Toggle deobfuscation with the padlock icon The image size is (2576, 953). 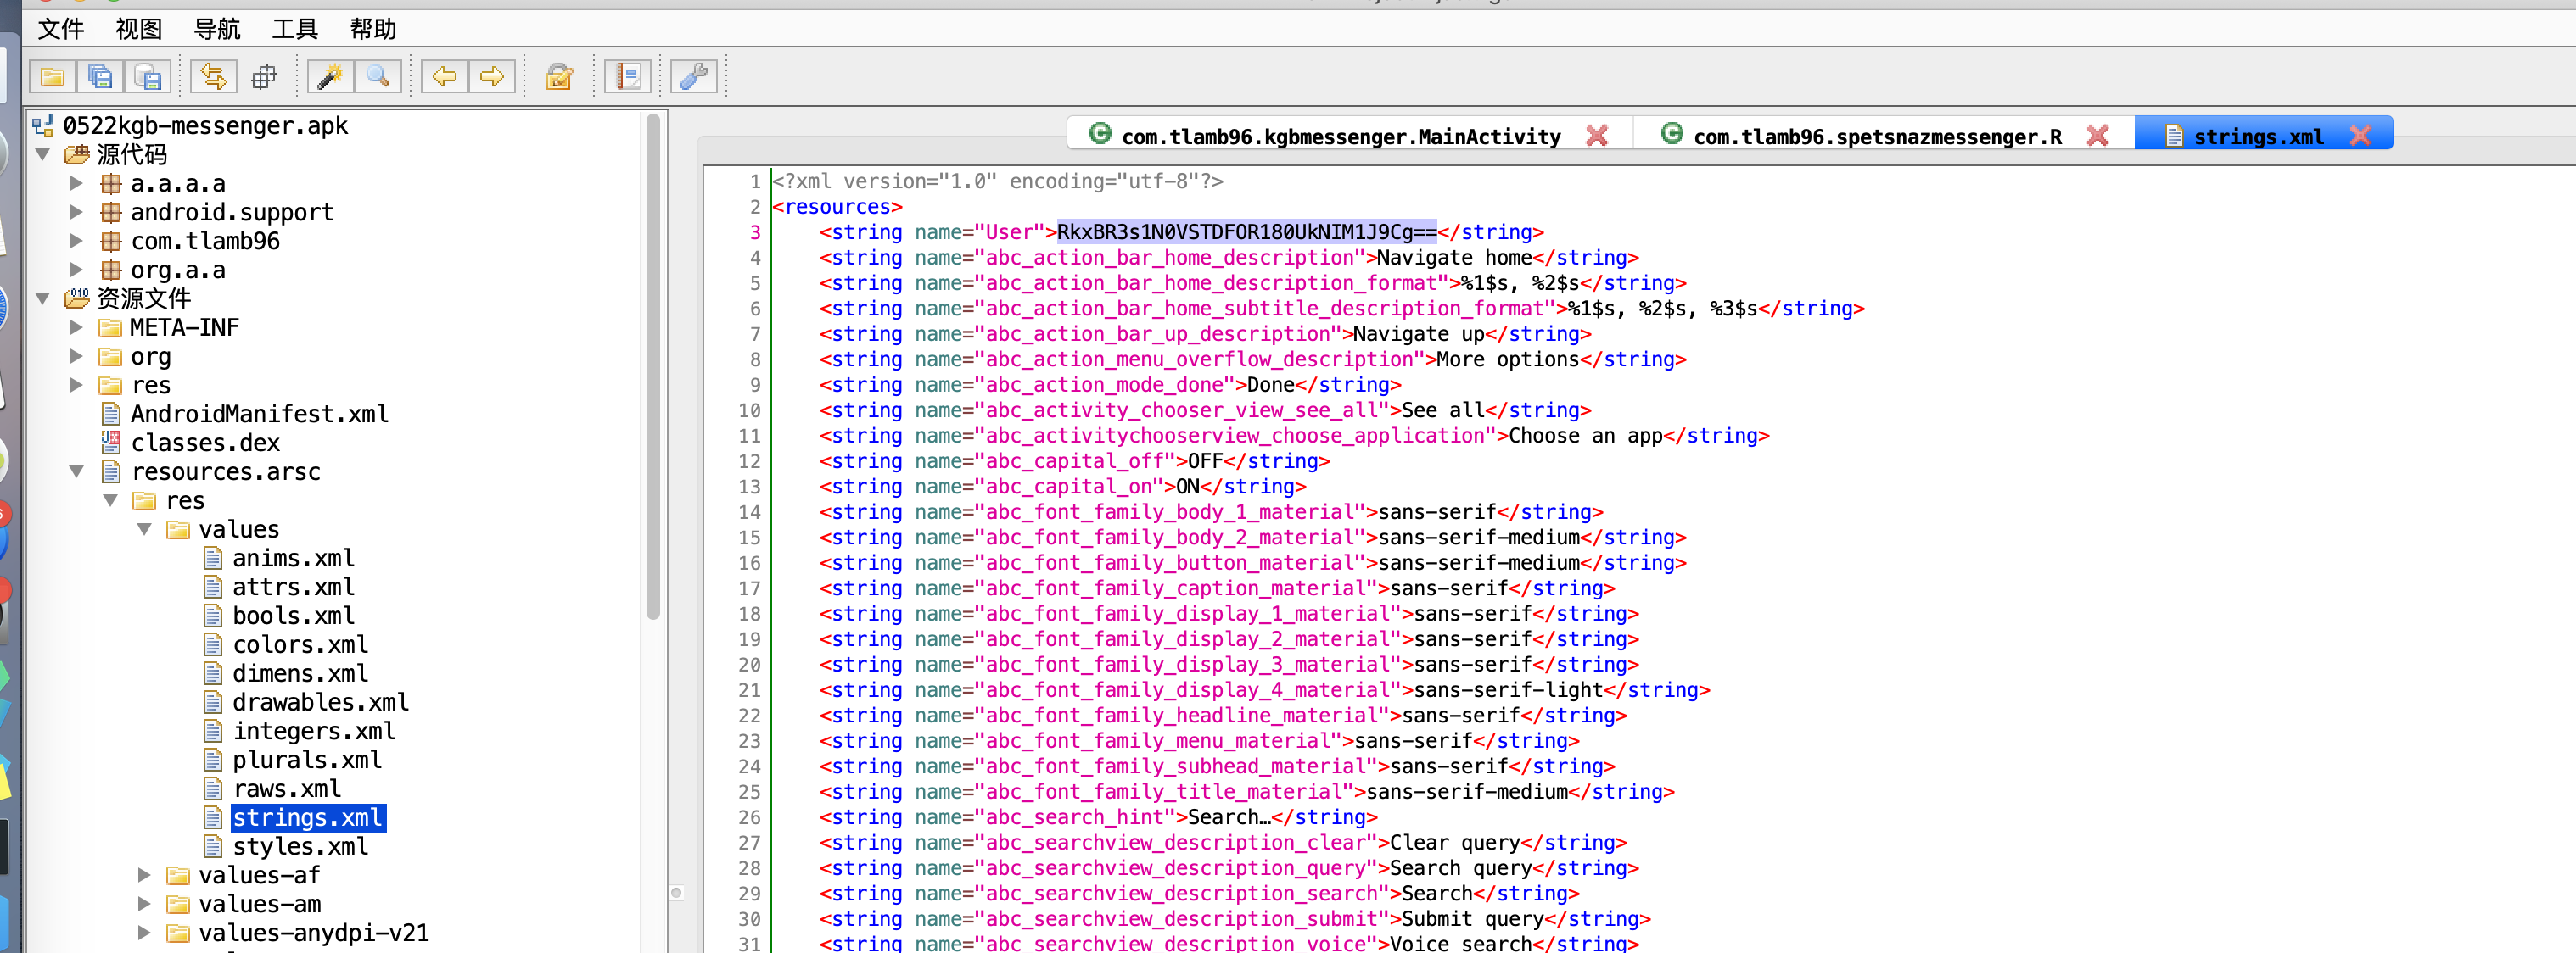560,77
